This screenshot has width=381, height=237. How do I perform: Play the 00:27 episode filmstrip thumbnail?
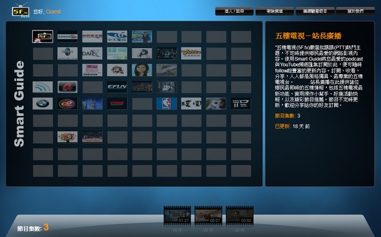coord(208,215)
